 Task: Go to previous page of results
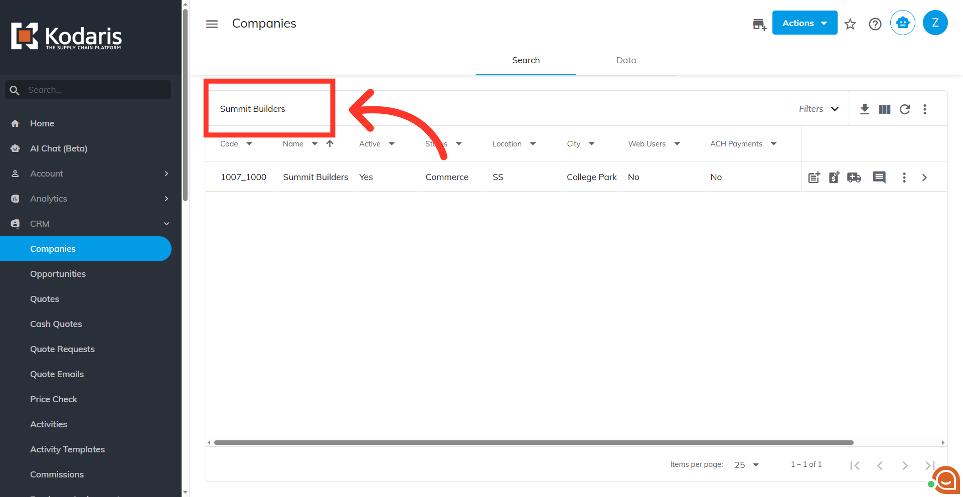[880, 465]
